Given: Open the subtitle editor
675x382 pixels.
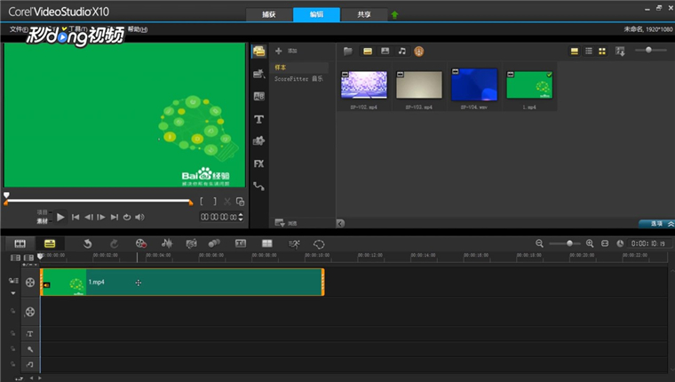Looking at the screenshot, I should click(241, 243).
